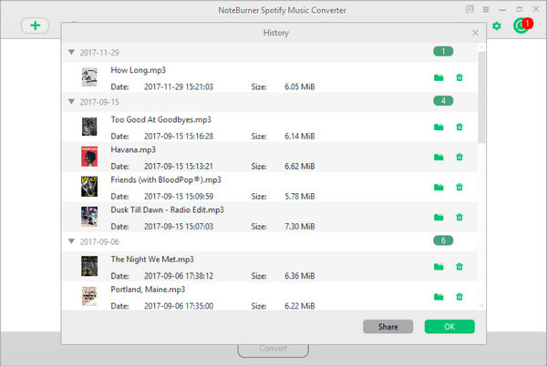This screenshot has width=547, height=366.
Task: Close the History dialog
Action: (475, 33)
